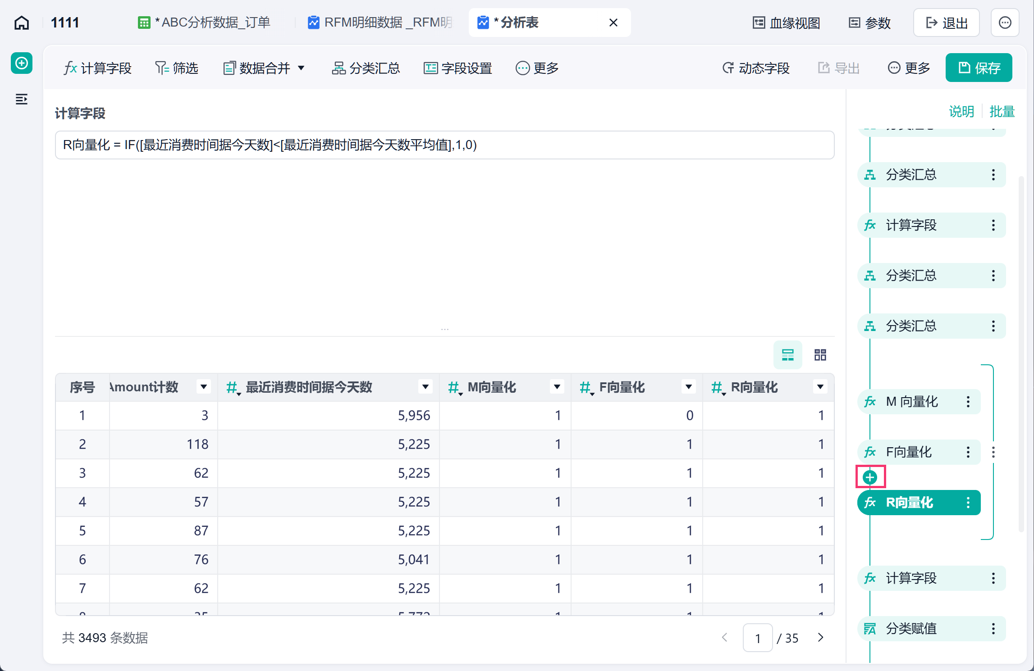The image size is (1034, 671).
Task: Open options menu of lower 计算字段 step
Action: 993,578
